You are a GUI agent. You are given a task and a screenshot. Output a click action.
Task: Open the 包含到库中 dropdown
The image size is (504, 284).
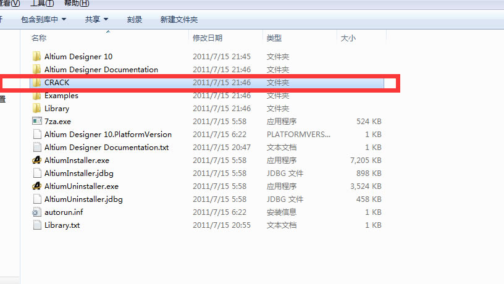pyautogui.click(x=43, y=20)
